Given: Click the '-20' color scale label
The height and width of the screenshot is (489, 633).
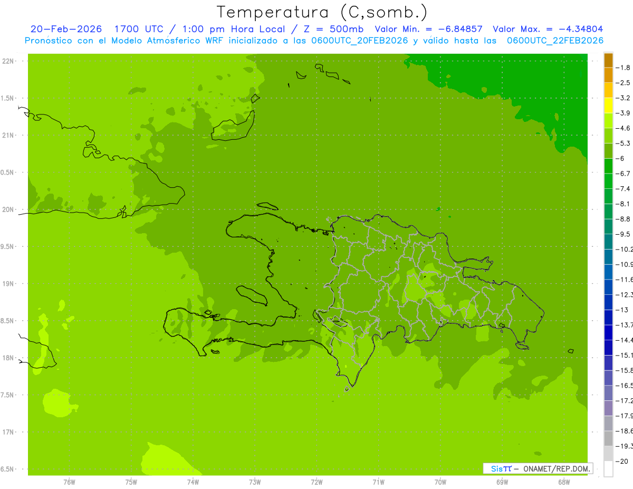Looking at the screenshot, I should click(x=623, y=461).
